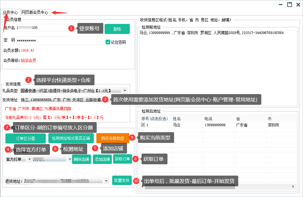Viewport: 303px width, 197px height.
Task: Toggle the 记住密码 checkbox
Action: pos(108,42)
